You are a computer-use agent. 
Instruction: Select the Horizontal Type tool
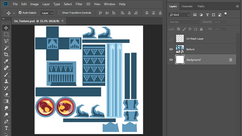tap(6, 128)
